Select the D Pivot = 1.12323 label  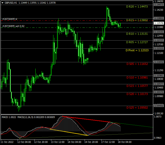coord(137,50)
